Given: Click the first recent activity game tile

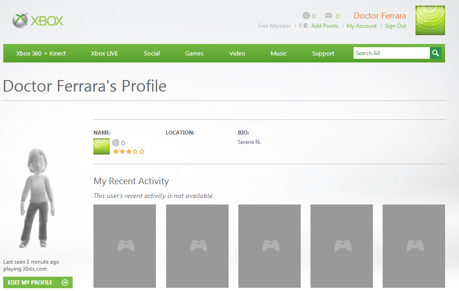Looking at the screenshot, I should pos(125,246).
